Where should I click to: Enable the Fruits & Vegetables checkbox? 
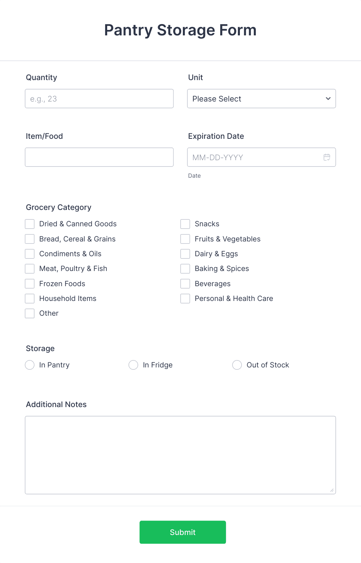[185, 239]
